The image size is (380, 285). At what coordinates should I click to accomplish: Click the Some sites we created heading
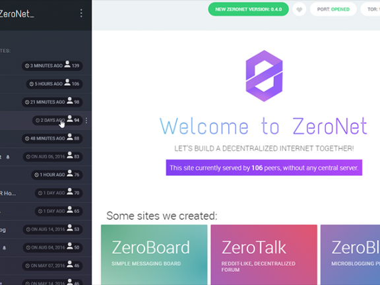point(162,216)
